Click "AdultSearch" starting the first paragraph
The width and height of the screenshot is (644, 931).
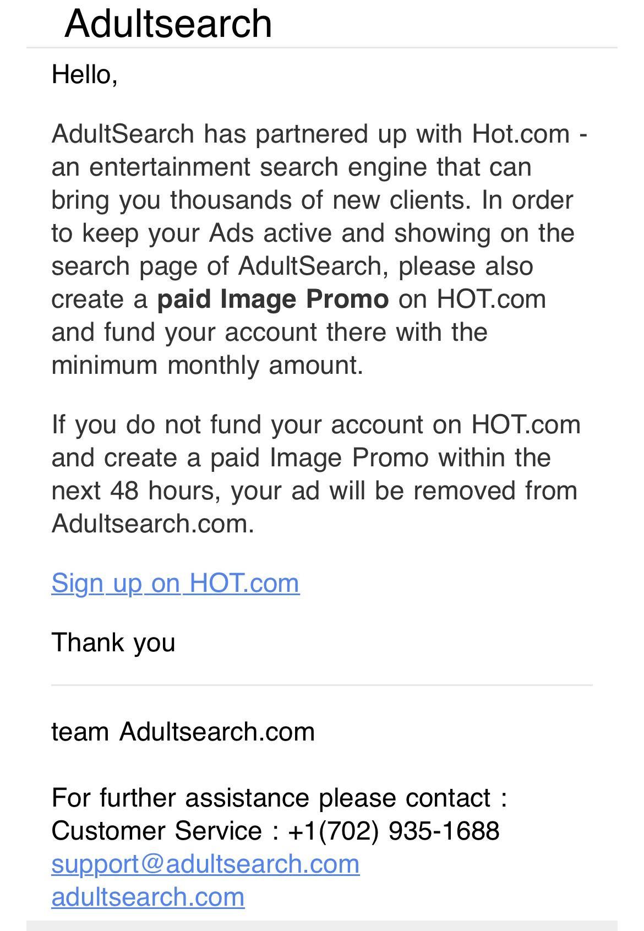click(x=123, y=134)
